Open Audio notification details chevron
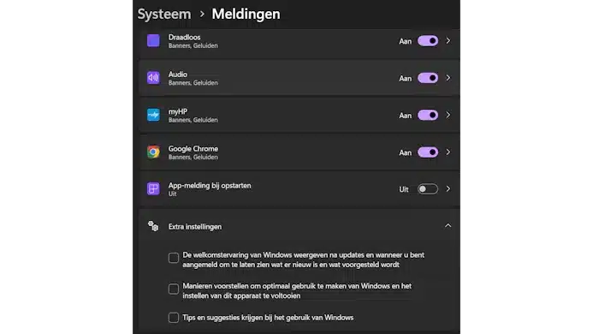Image resolution: width=593 pixels, height=334 pixels. [448, 78]
